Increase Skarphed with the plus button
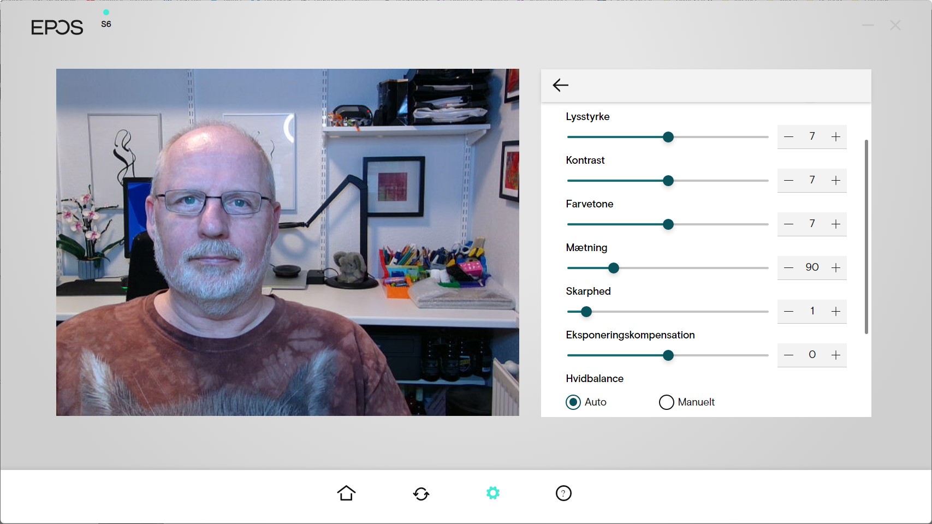 [836, 312]
